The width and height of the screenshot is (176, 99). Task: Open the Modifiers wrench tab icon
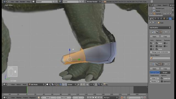170,18
